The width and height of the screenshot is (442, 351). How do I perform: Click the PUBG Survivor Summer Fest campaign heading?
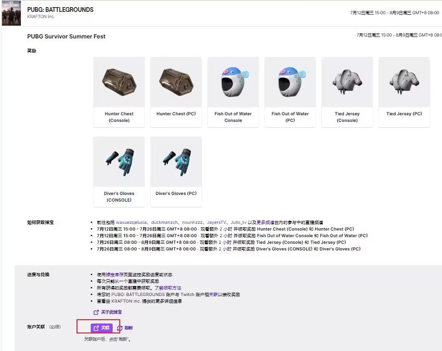coord(66,36)
